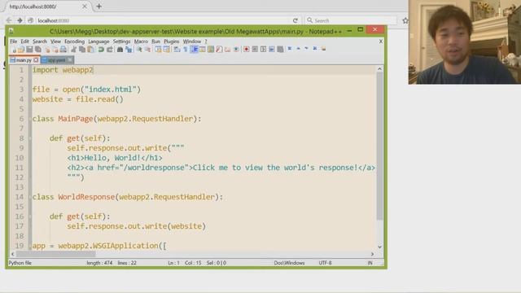
Task: Open the Macro menu
Action: point(141,42)
